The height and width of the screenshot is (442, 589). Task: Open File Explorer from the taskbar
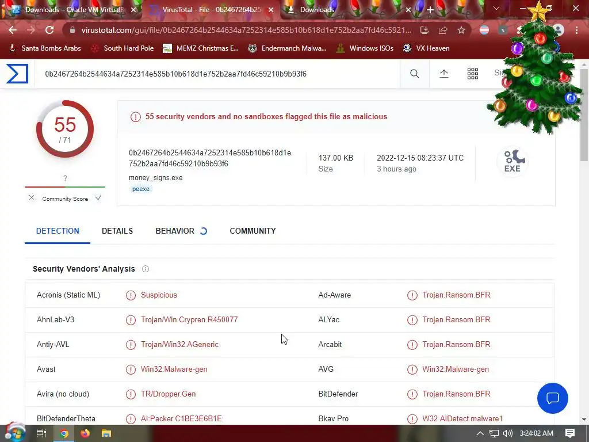pos(106,433)
